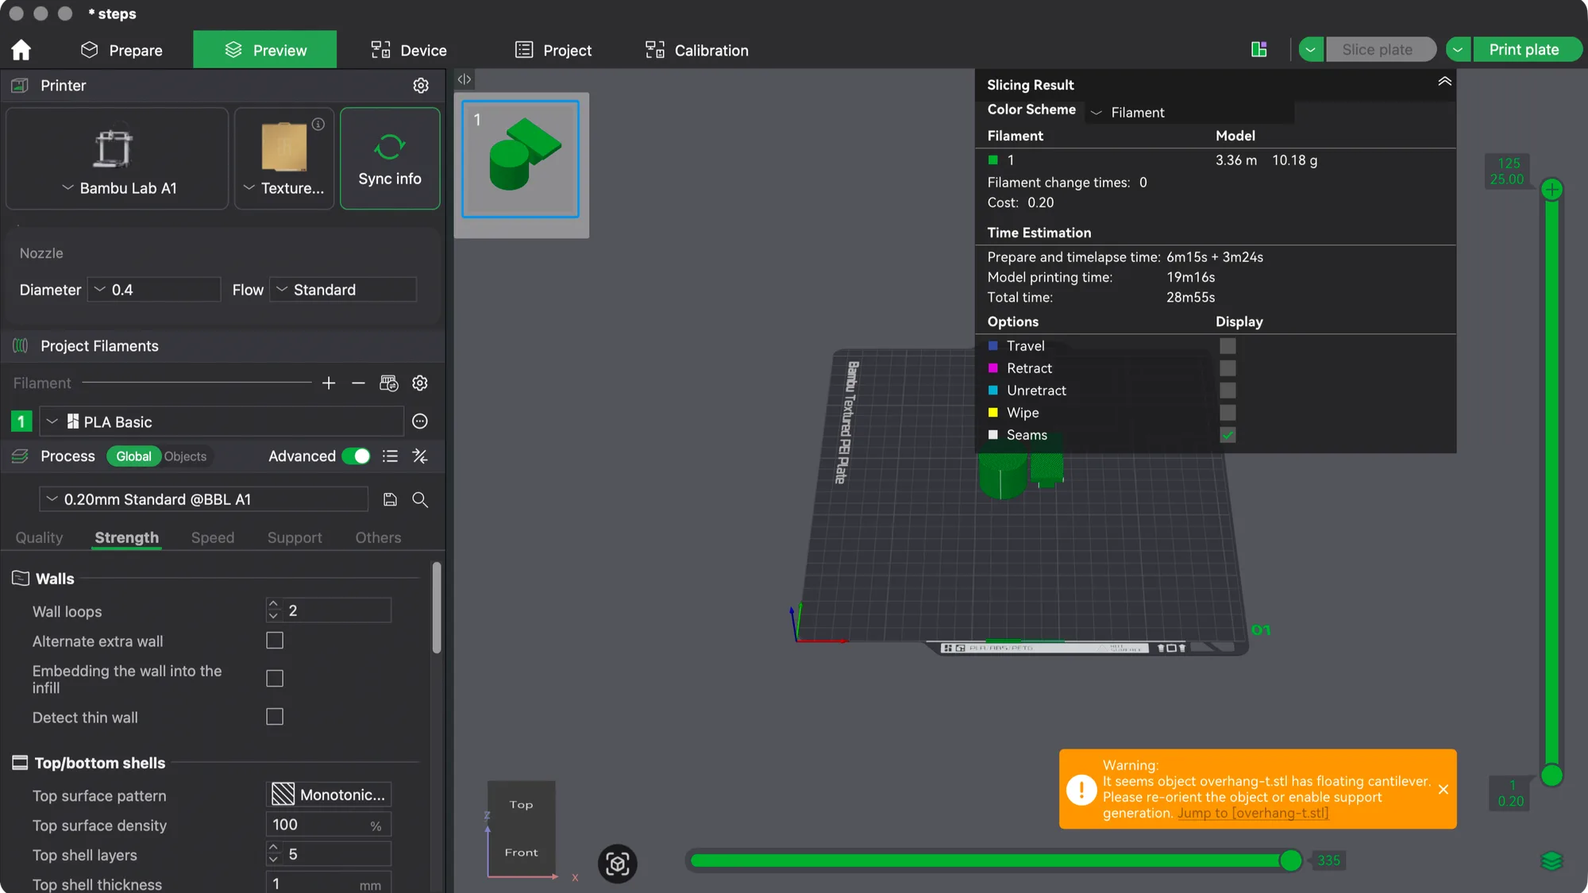Viewport: 1588px width, 893px height.
Task: Open the plate layout icon near Slice plate
Action: tap(1259, 49)
